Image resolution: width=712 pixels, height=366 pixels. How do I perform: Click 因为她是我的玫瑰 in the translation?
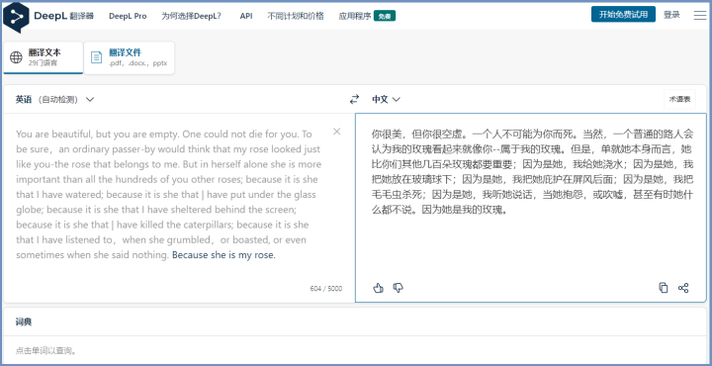[462, 211]
